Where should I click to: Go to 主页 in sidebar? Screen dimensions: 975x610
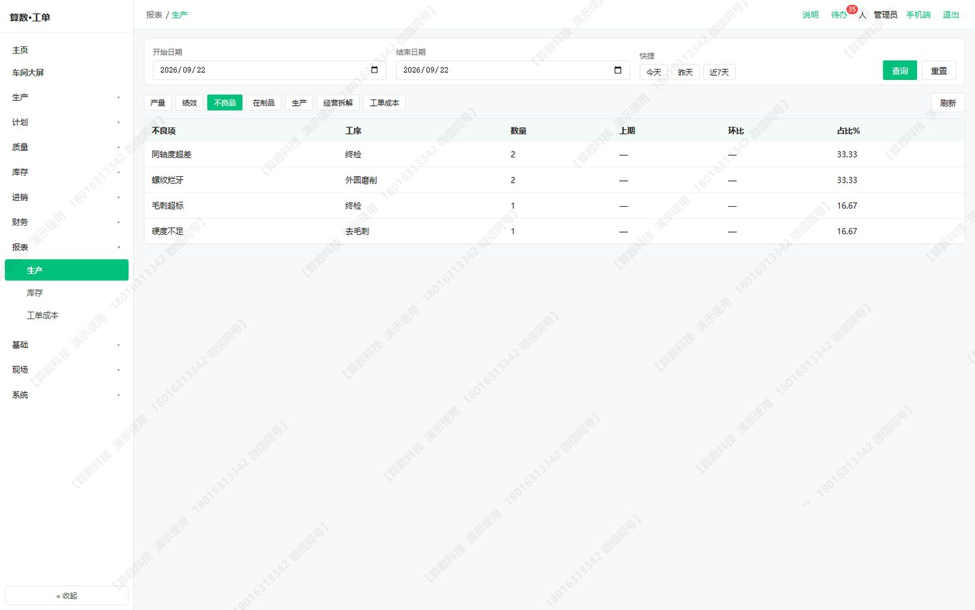pos(66,50)
